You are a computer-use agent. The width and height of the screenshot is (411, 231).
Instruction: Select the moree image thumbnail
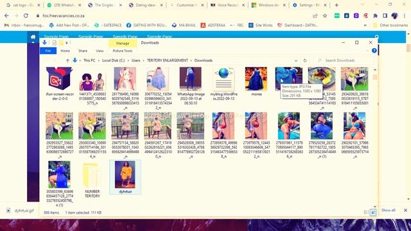click(256, 81)
